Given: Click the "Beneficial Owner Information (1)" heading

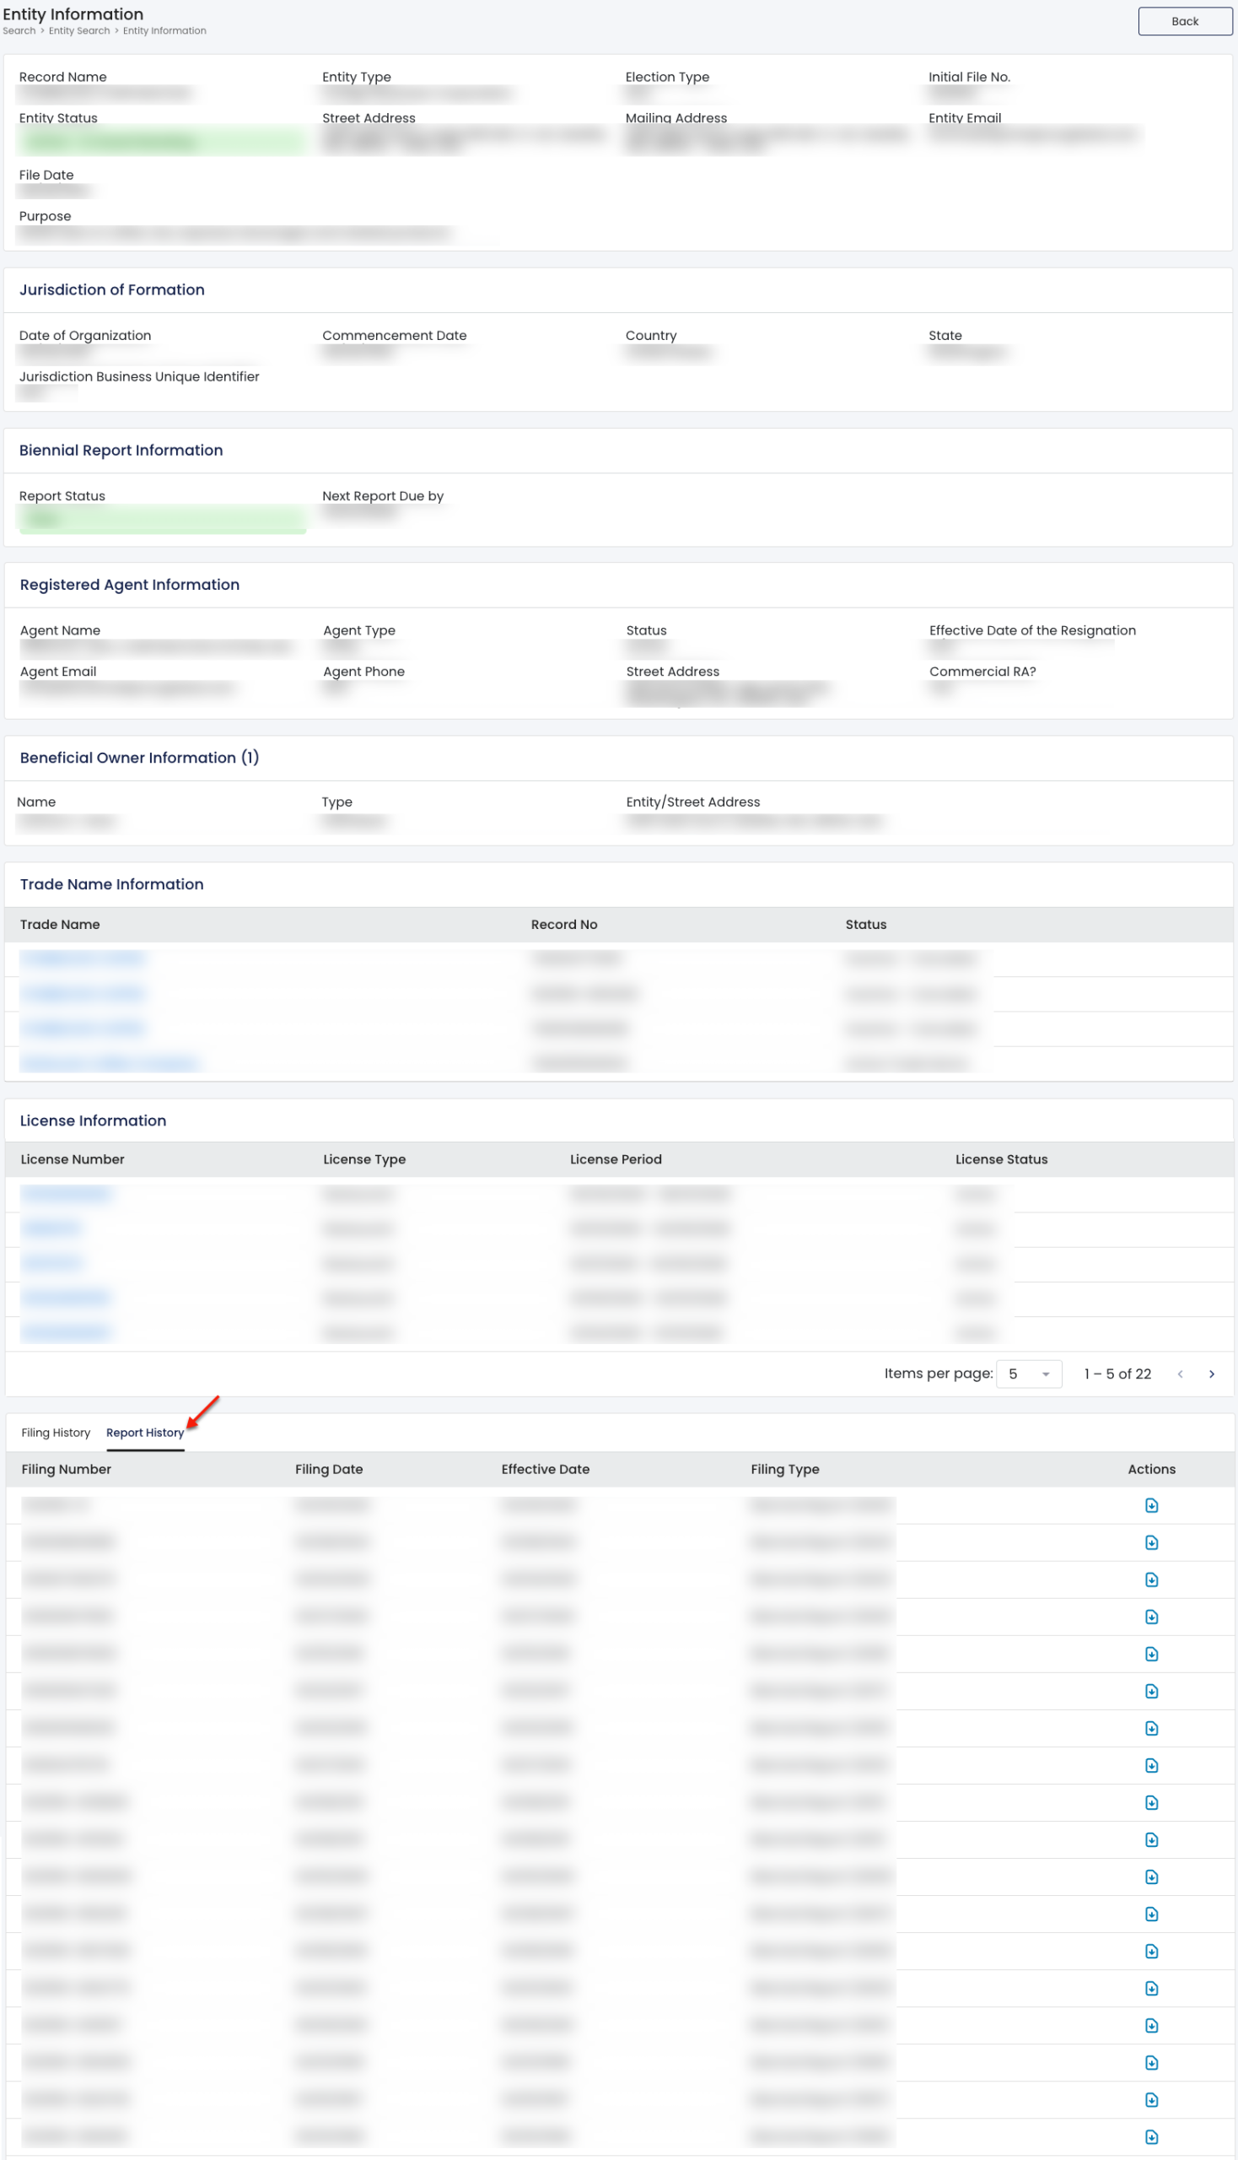Looking at the screenshot, I should (139, 758).
